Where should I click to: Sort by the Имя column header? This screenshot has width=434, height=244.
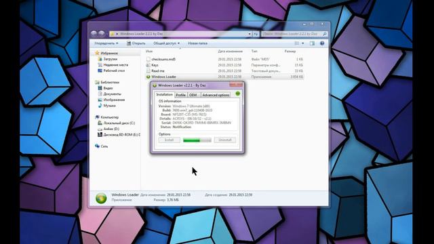coord(149,52)
